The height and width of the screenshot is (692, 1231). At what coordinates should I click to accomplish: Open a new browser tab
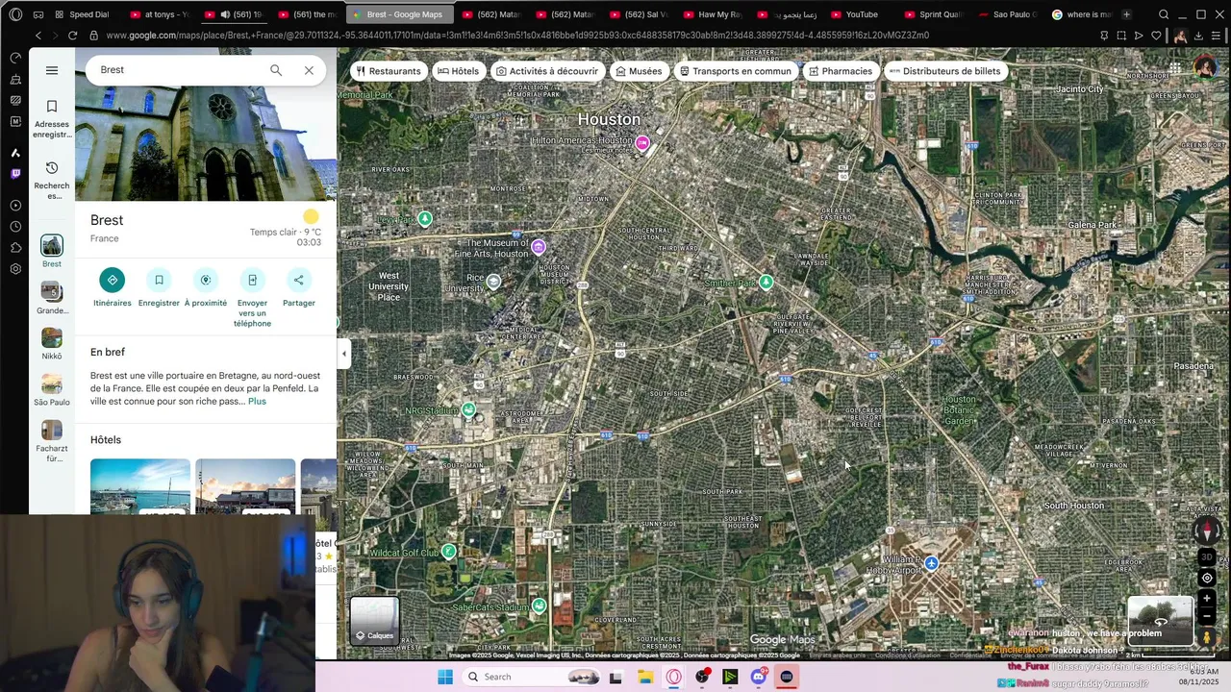point(1126,14)
